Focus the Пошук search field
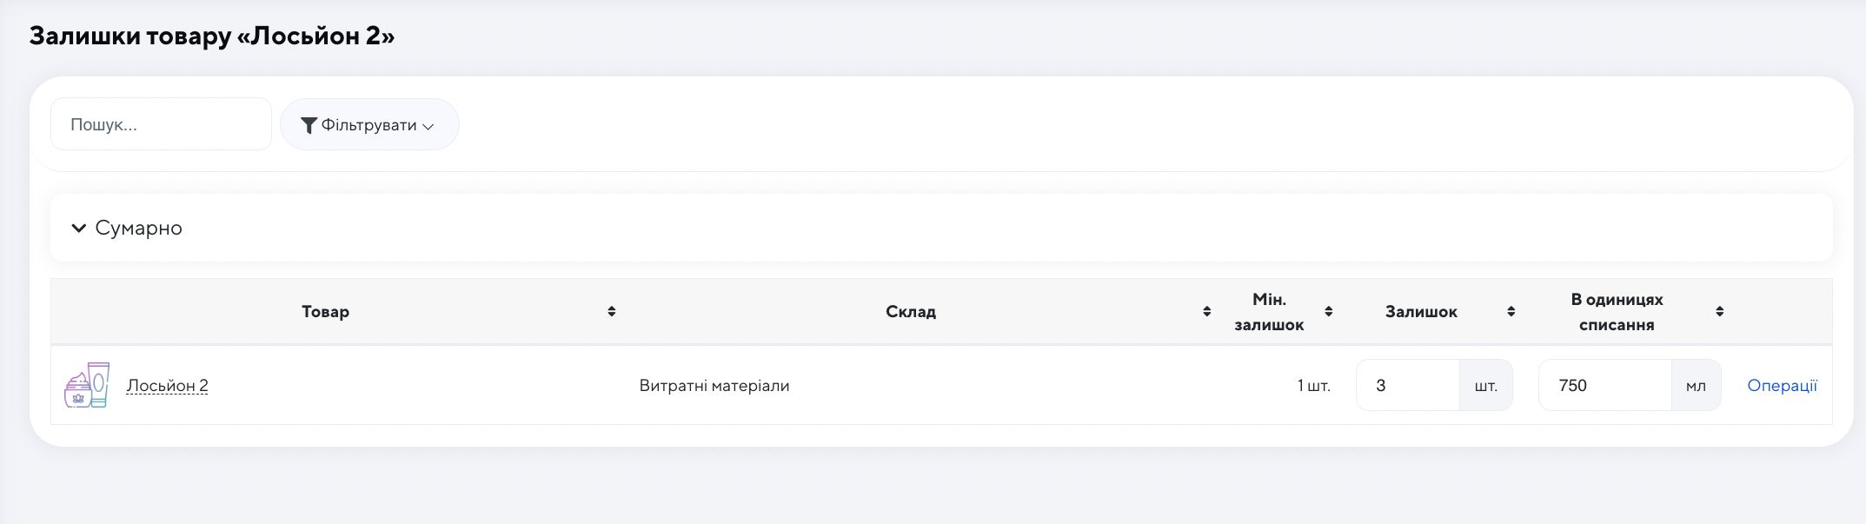Viewport: 1866px width, 524px height. [x=161, y=124]
